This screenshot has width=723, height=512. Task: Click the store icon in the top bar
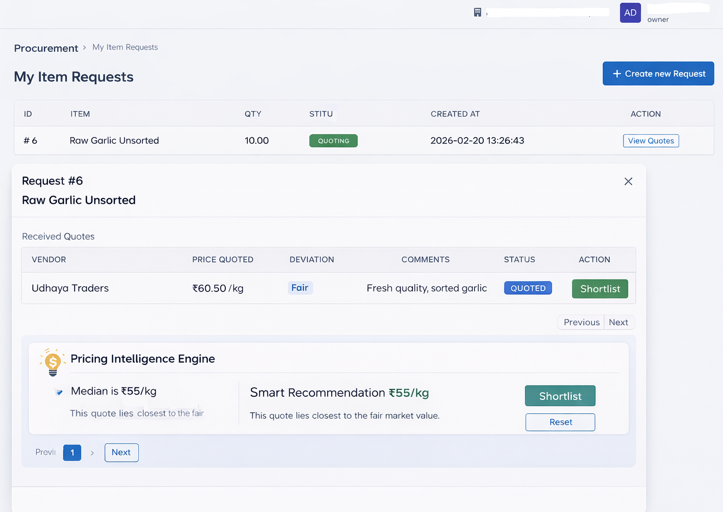coord(478,12)
